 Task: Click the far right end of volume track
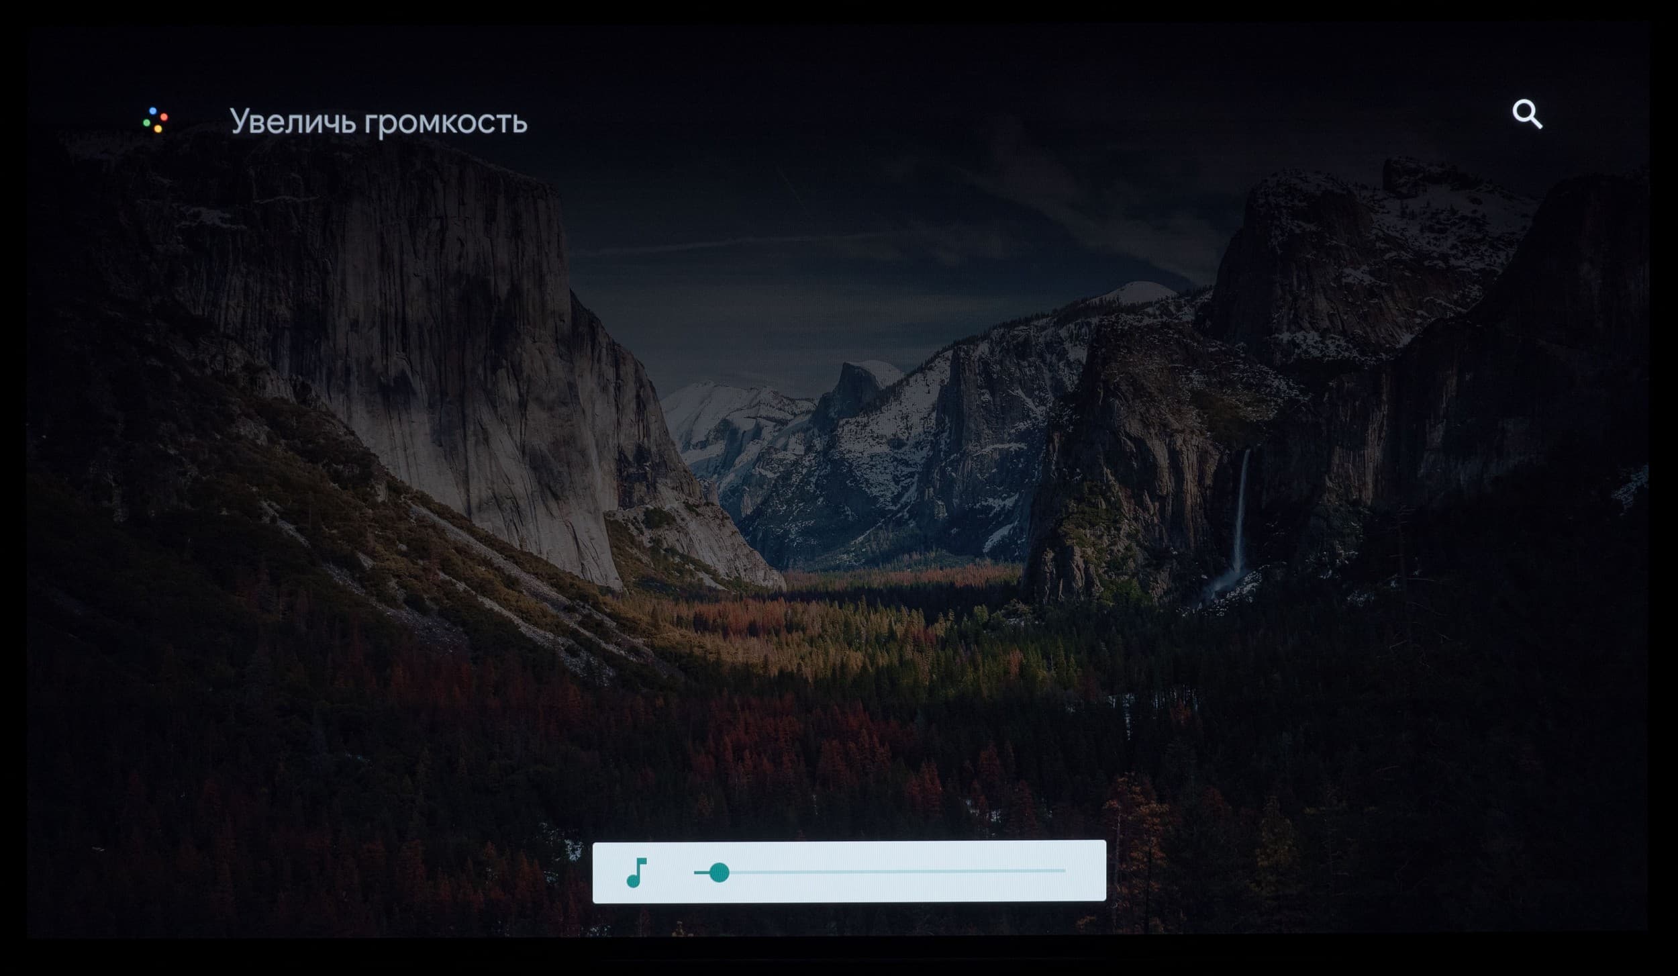(1064, 871)
